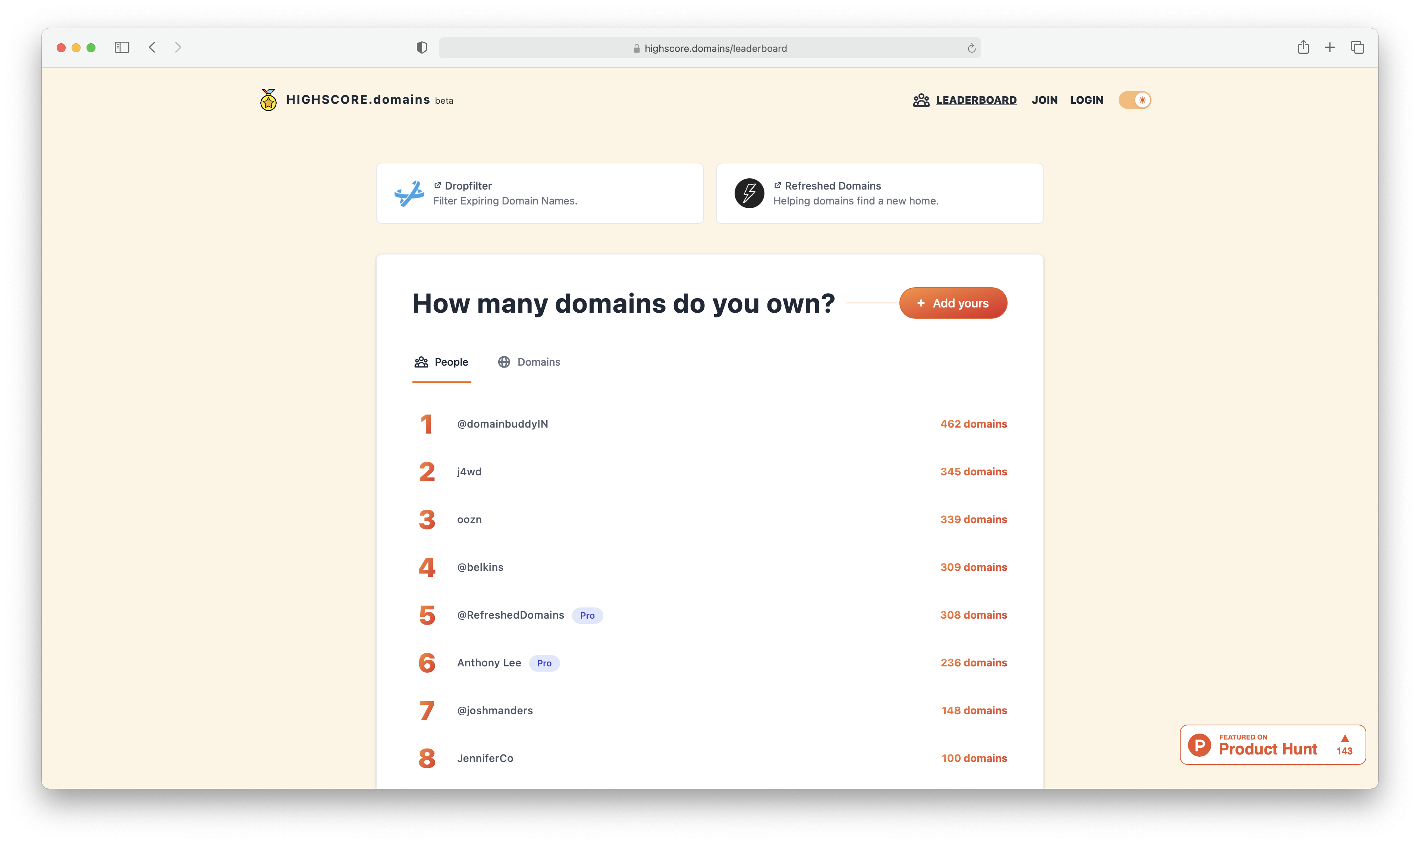This screenshot has width=1420, height=844.
Task: Open j4wd's leaderboard entry
Action: [x=469, y=472]
